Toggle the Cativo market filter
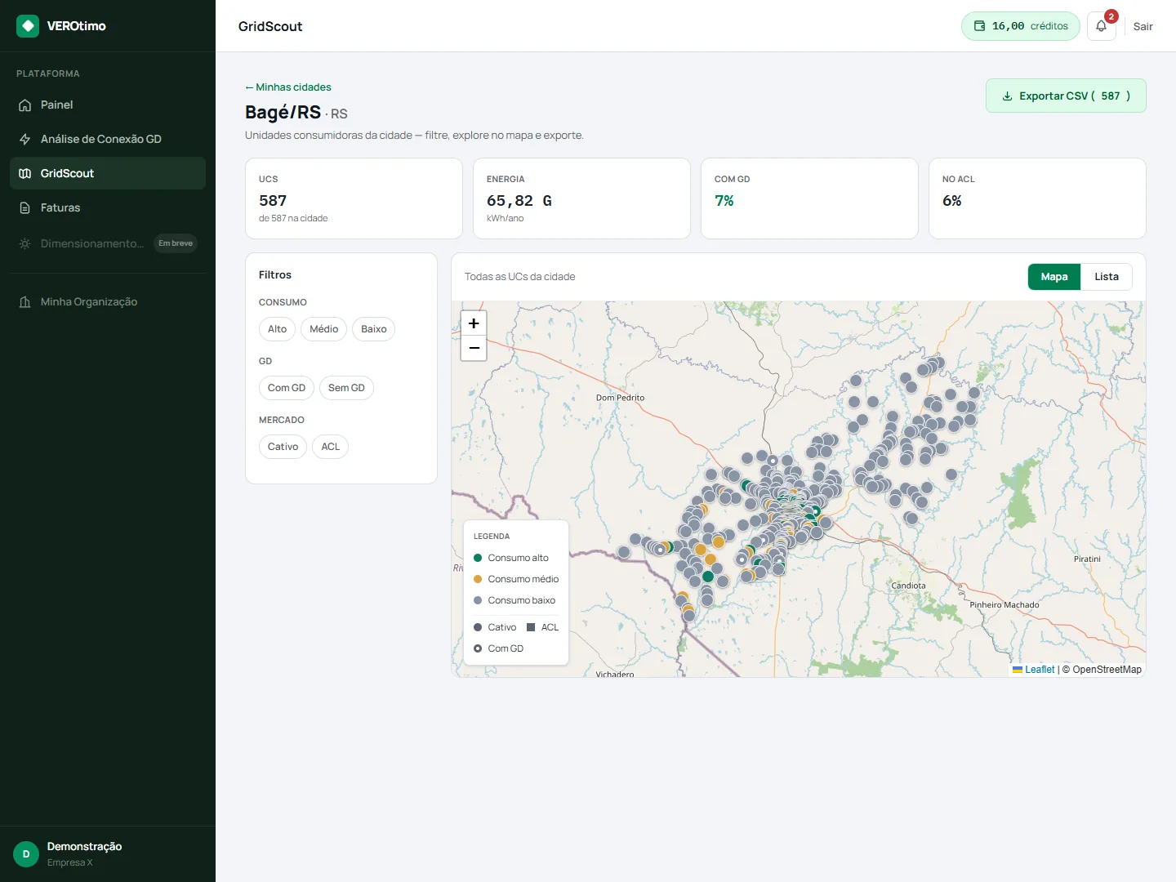 283,447
